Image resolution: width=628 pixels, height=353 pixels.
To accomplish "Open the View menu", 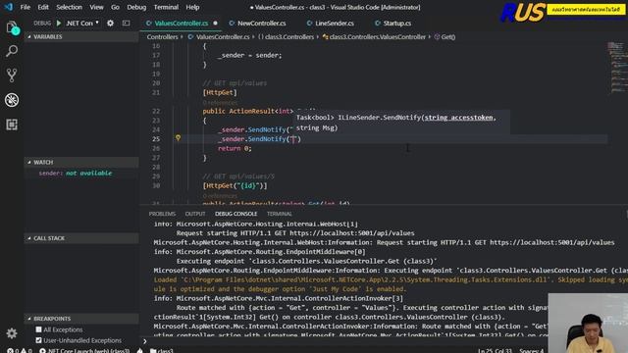I will (x=96, y=7).
